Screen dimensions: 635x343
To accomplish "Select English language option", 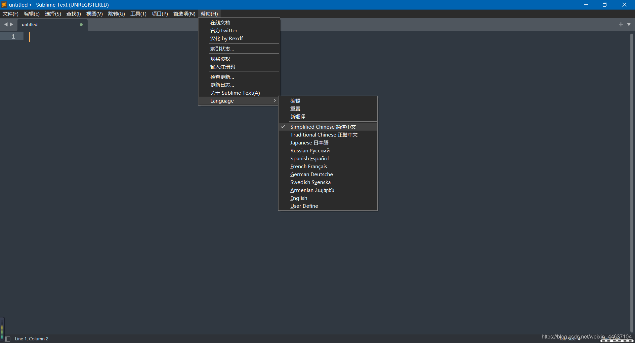I will (328, 198).
